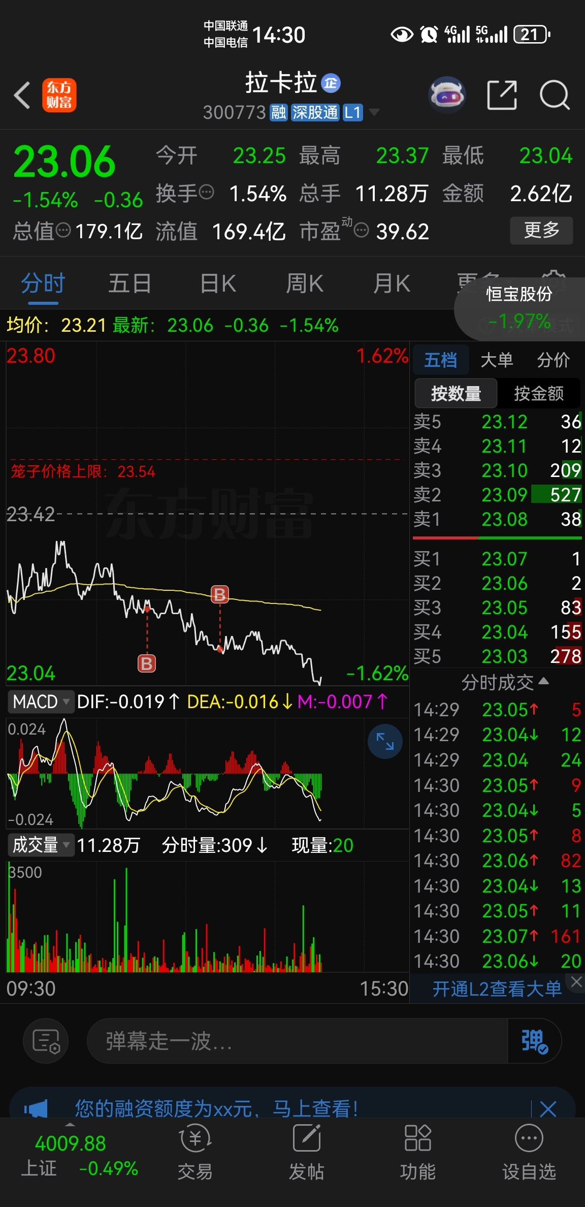Open 功能 functions menu
This screenshot has width=585, height=1207.
pyautogui.click(x=417, y=1151)
